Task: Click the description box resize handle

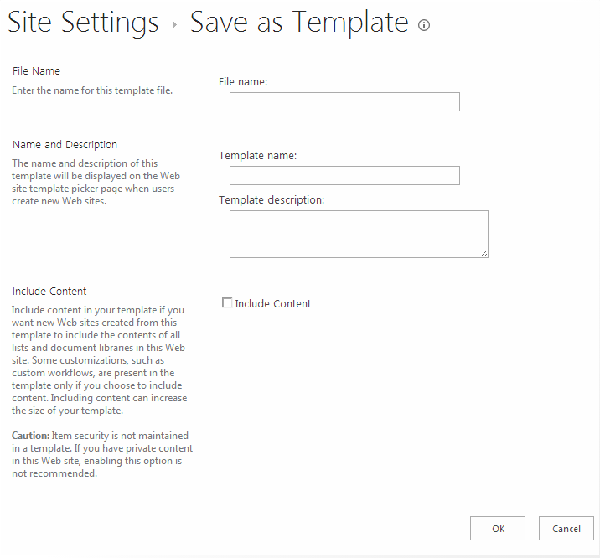Action: pyautogui.click(x=484, y=252)
